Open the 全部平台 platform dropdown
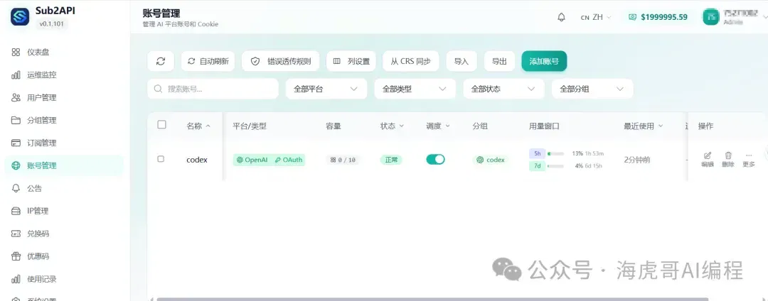Screen dimensions: 768x301 [x=326, y=89]
